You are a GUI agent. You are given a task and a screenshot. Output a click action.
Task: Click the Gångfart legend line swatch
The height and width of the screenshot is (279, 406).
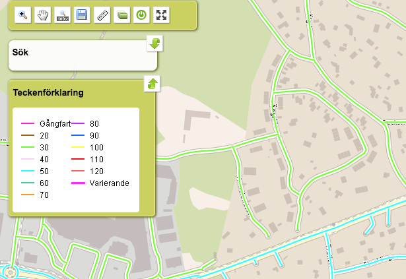point(28,123)
